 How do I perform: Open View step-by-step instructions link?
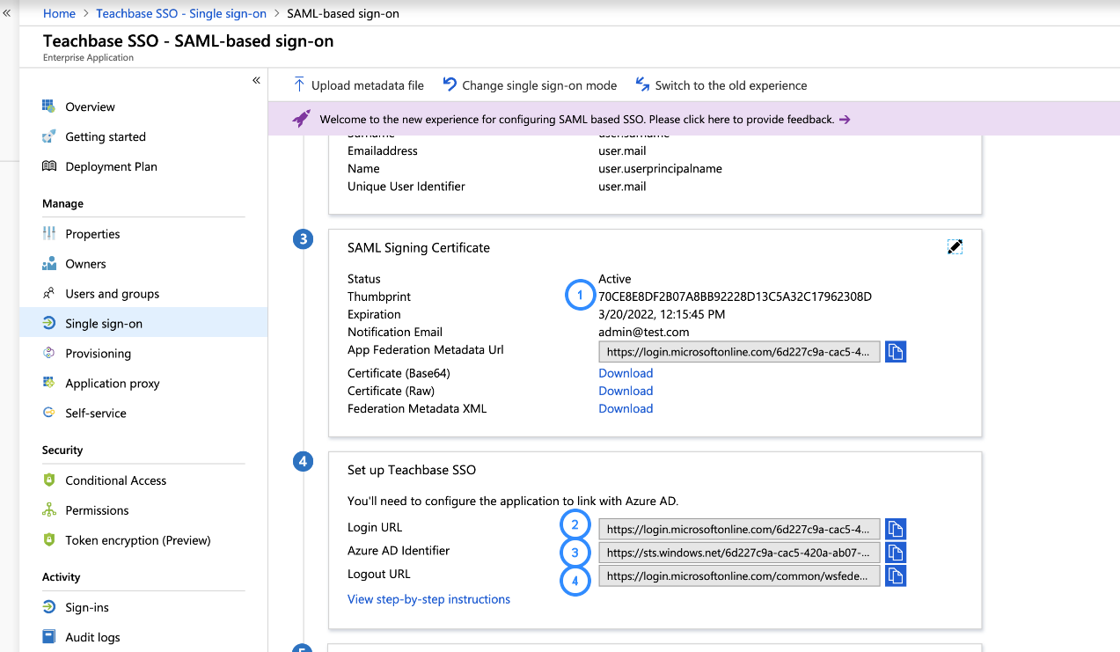click(x=428, y=599)
